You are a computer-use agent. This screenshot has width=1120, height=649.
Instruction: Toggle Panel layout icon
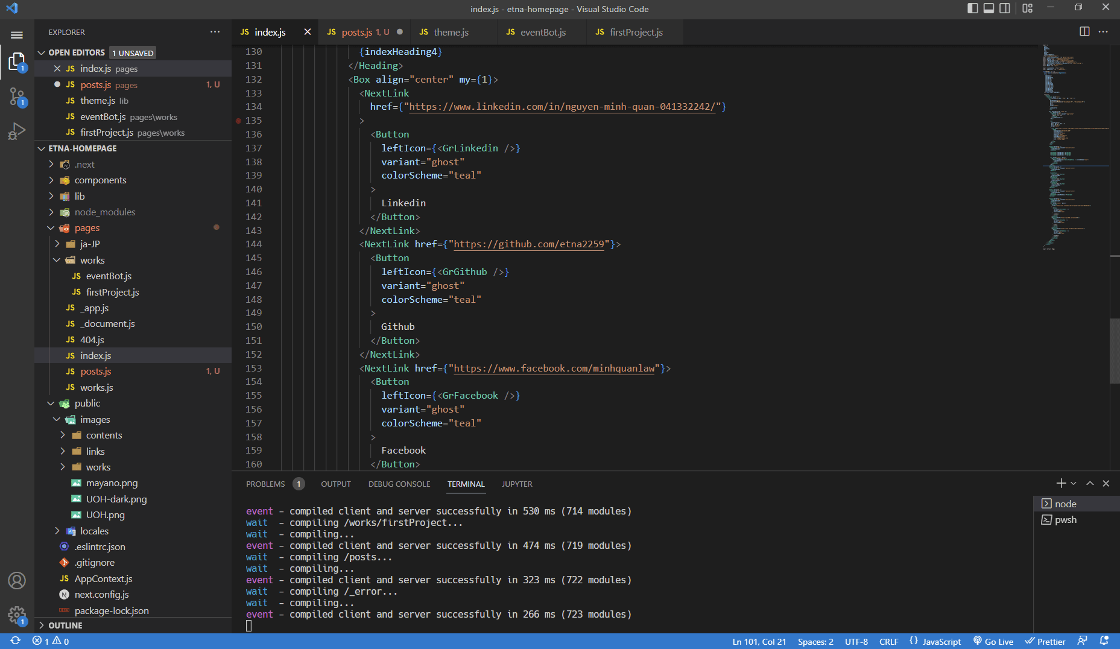click(989, 8)
